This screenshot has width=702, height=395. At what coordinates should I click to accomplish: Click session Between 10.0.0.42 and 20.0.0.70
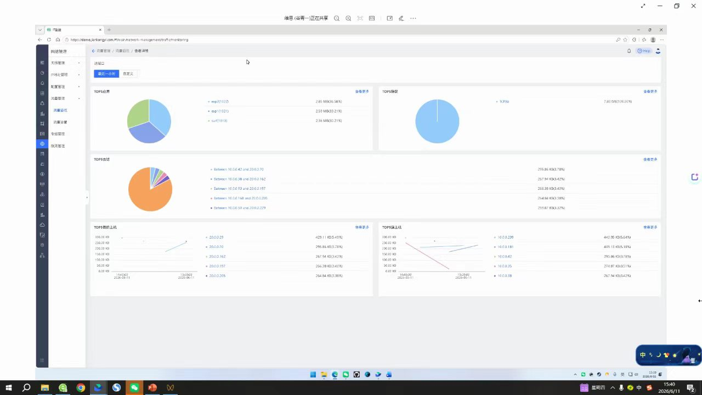click(239, 170)
